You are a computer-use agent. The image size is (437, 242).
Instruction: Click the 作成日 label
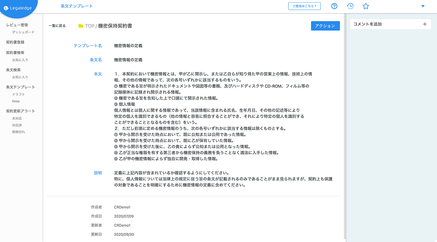(x=97, y=216)
